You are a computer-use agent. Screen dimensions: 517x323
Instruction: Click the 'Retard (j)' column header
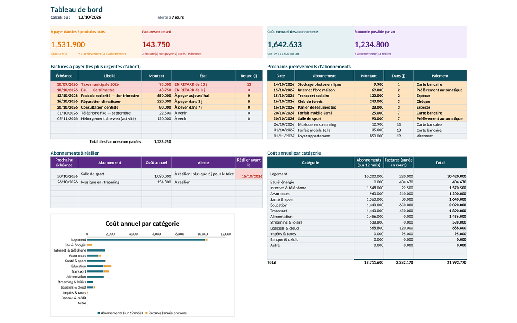[x=249, y=76]
